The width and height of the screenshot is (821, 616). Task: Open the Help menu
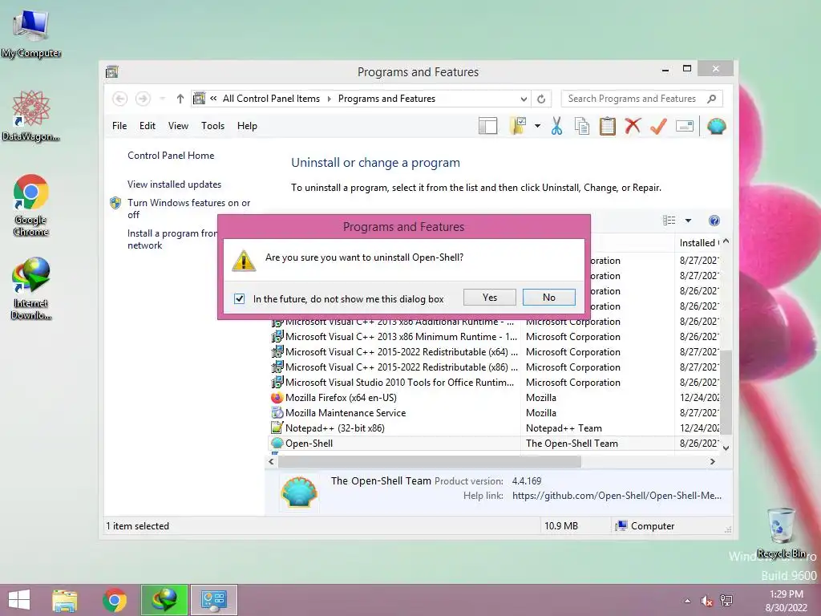pyautogui.click(x=247, y=126)
